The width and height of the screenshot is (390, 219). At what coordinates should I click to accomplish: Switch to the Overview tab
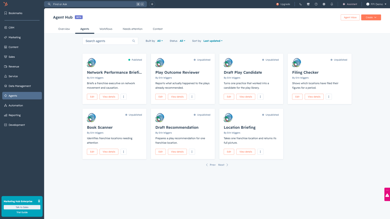(64, 29)
